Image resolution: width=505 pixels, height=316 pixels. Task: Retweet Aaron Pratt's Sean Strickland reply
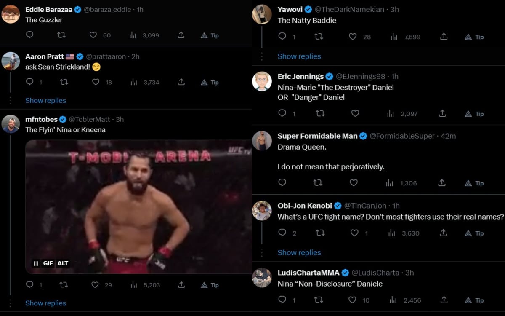64,82
